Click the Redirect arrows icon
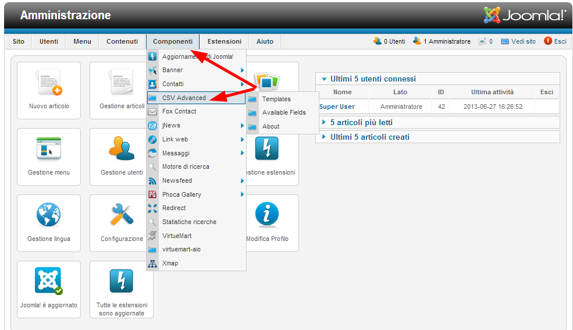The width and height of the screenshot is (573, 330). 152,208
